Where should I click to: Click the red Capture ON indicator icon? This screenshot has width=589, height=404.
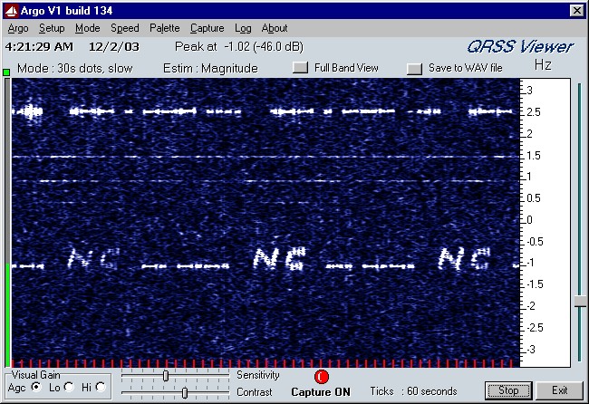pyautogui.click(x=321, y=377)
